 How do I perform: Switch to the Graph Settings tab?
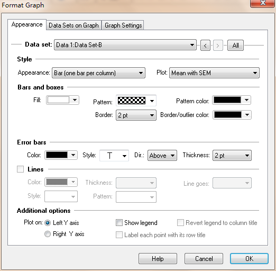click(x=123, y=25)
